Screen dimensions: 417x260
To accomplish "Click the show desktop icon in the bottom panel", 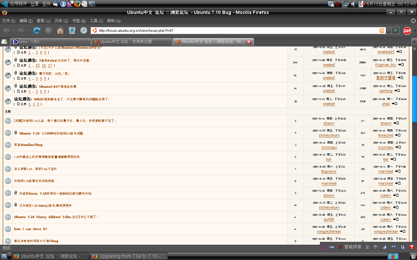I will coord(4,256).
